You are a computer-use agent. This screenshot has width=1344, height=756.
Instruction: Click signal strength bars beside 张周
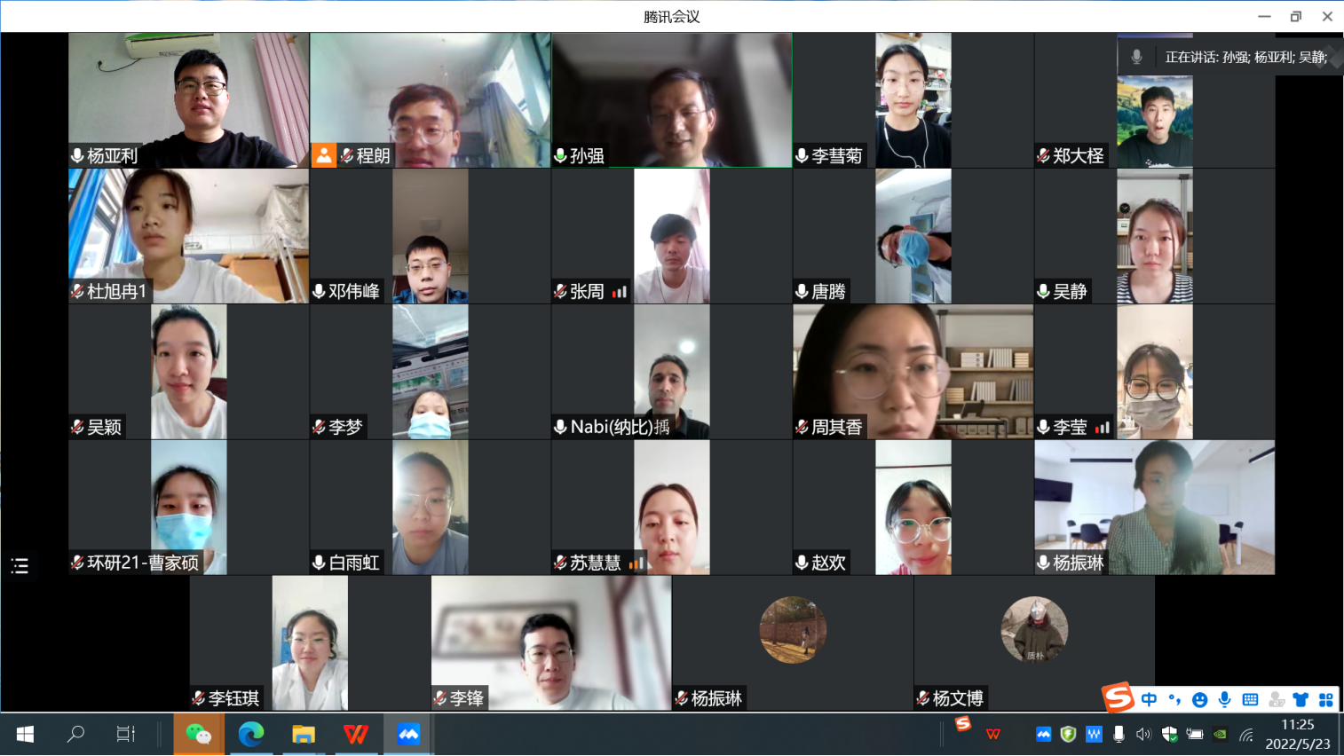click(x=620, y=291)
